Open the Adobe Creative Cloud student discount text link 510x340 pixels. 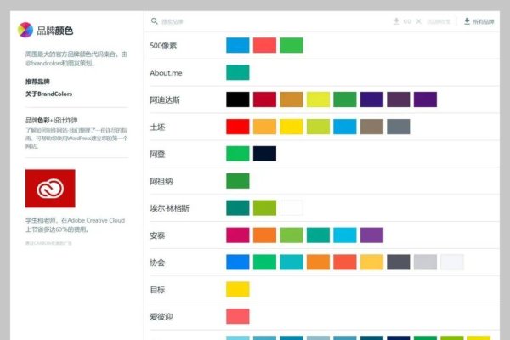(x=75, y=224)
